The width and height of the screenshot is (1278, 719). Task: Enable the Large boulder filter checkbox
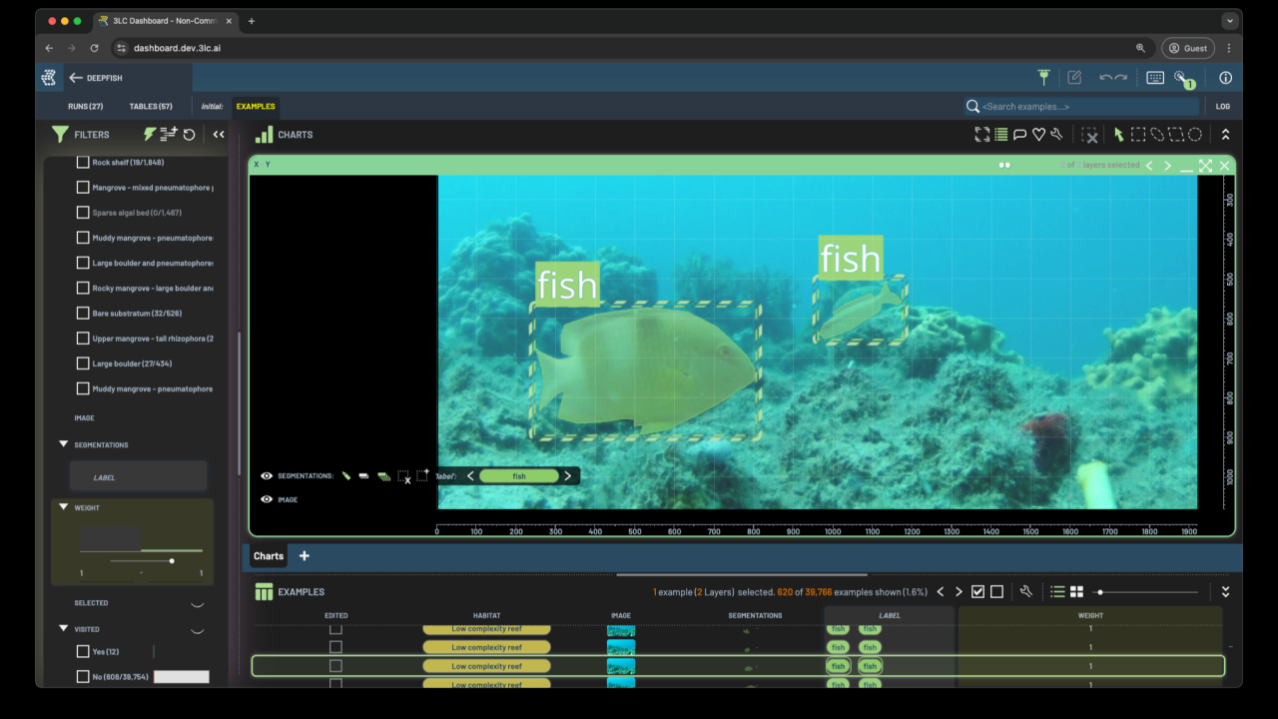83,363
